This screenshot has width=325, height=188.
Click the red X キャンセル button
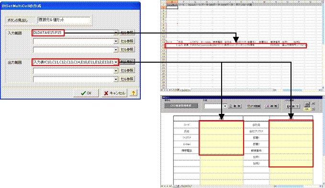[x=114, y=93]
